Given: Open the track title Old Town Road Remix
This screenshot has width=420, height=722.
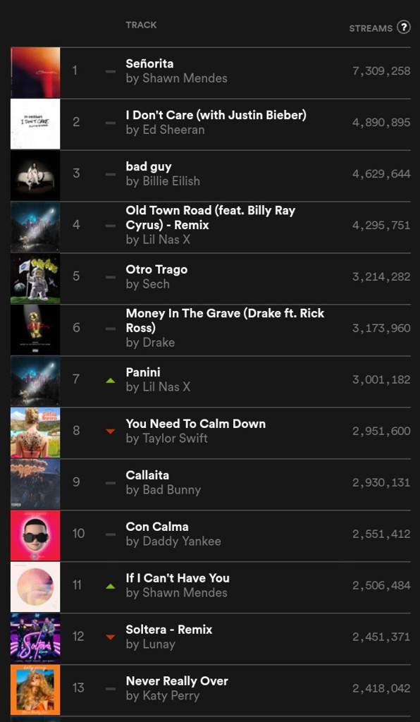Looking at the screenshot, I should (211, 217).
